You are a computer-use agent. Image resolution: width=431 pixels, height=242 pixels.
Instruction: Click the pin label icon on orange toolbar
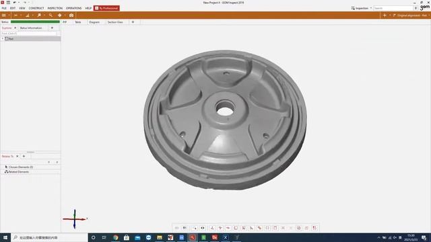coord(39,15)
